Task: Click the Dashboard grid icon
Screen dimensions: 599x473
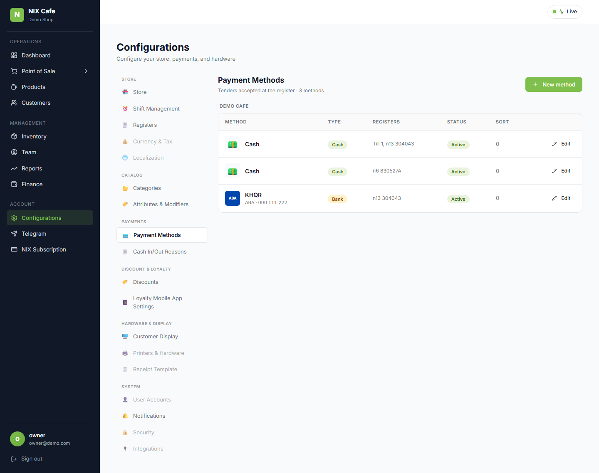Action: coord(14,55)
